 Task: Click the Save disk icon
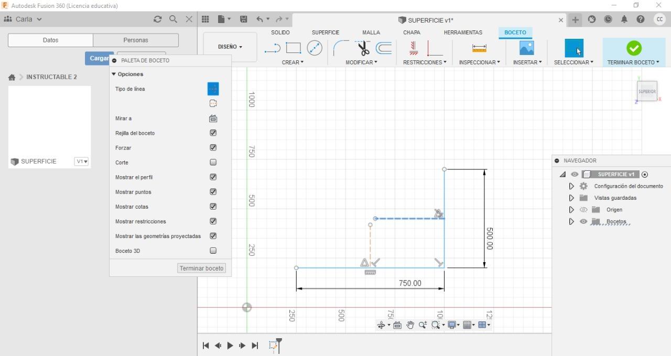[244, 19]
